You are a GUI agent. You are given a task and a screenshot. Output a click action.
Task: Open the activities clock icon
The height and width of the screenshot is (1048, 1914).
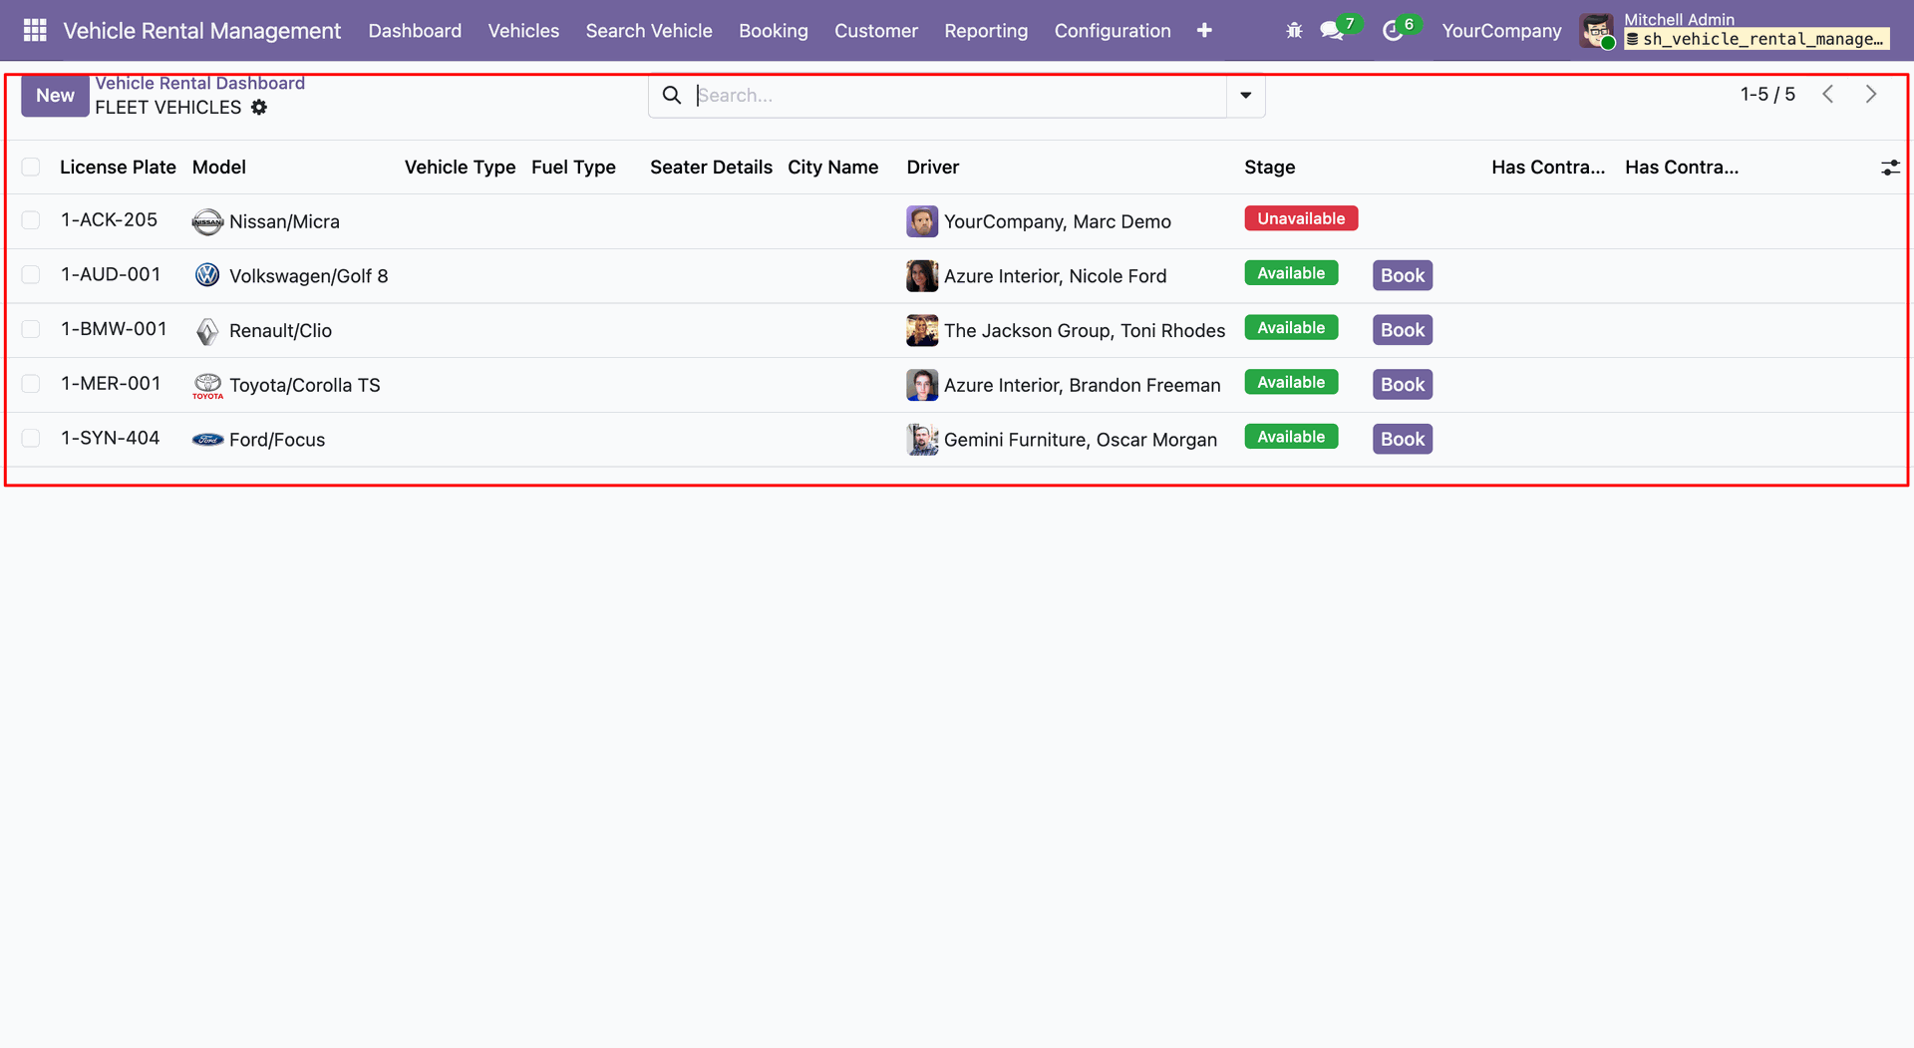click(x=1393, y=31)
